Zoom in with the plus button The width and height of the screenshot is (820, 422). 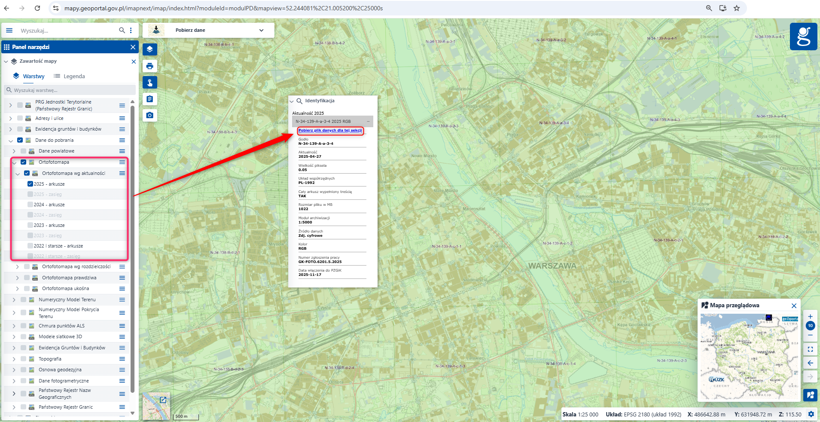pos(810,317)
